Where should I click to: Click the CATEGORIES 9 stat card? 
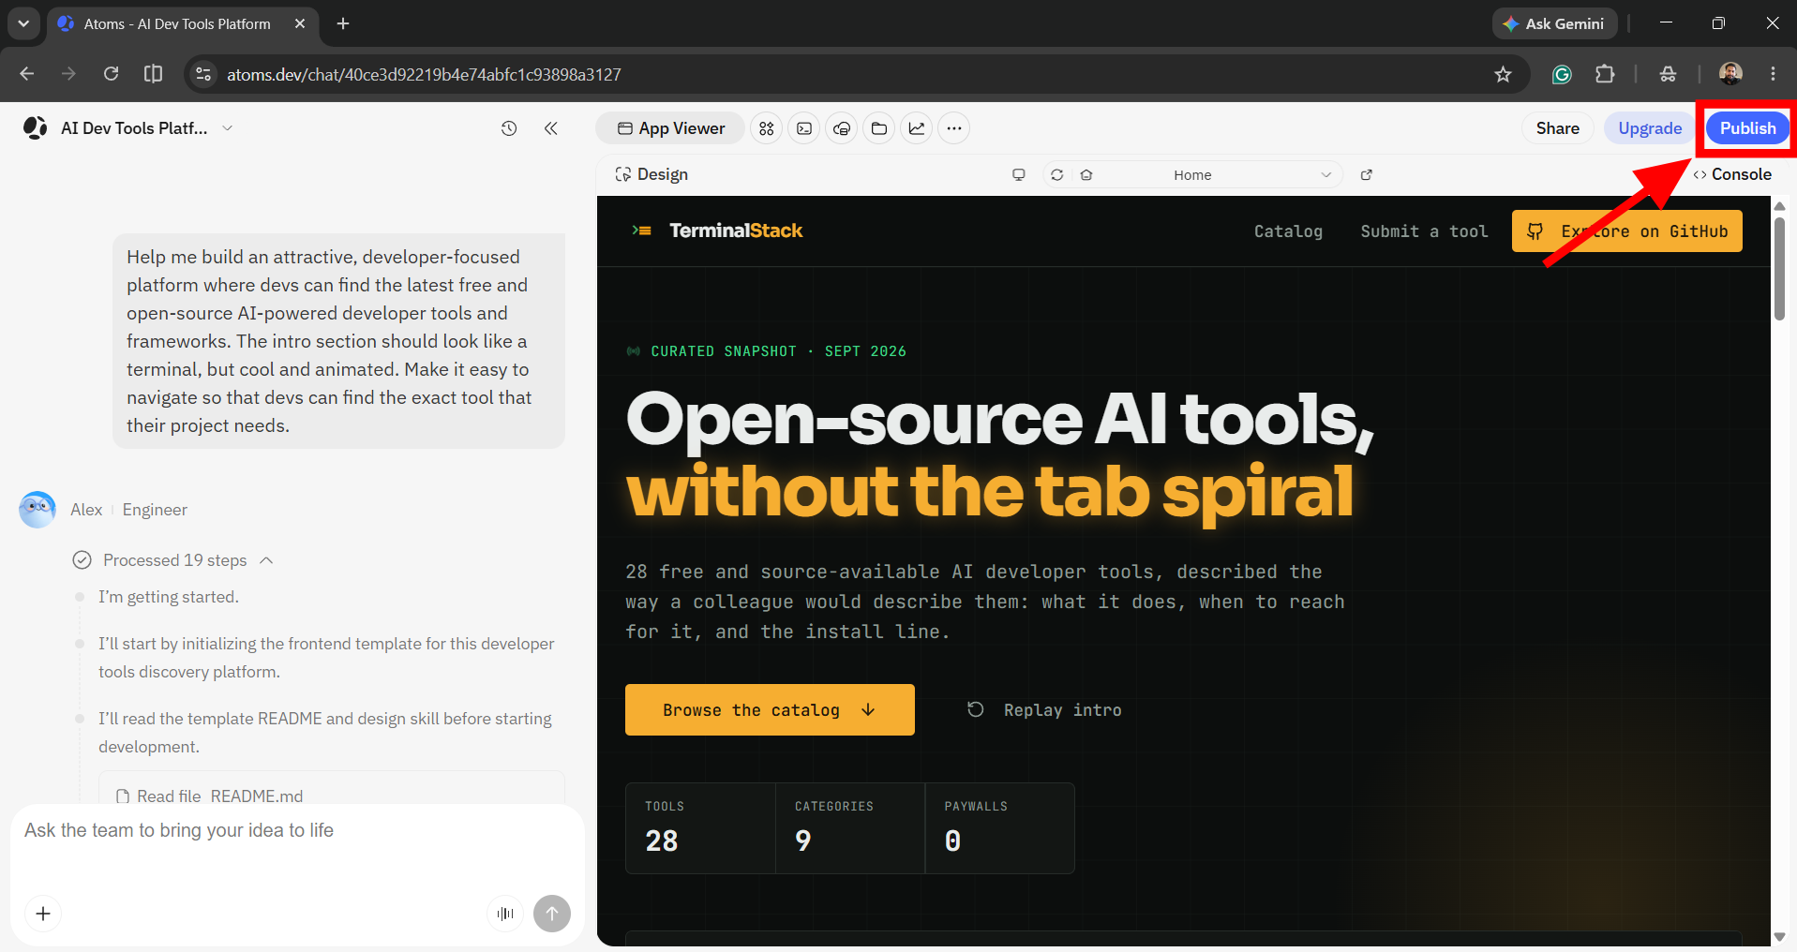coord(850,828)
